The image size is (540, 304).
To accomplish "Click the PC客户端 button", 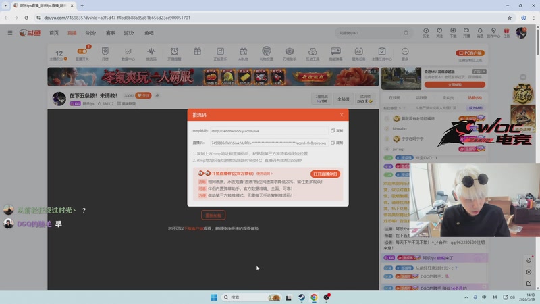I will 470,53.
